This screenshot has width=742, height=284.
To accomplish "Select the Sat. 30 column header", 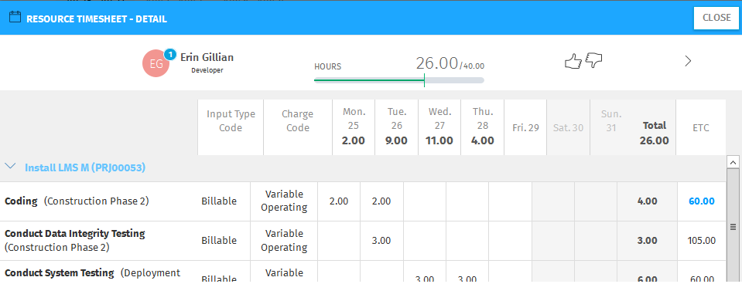I will click(569, 127).
